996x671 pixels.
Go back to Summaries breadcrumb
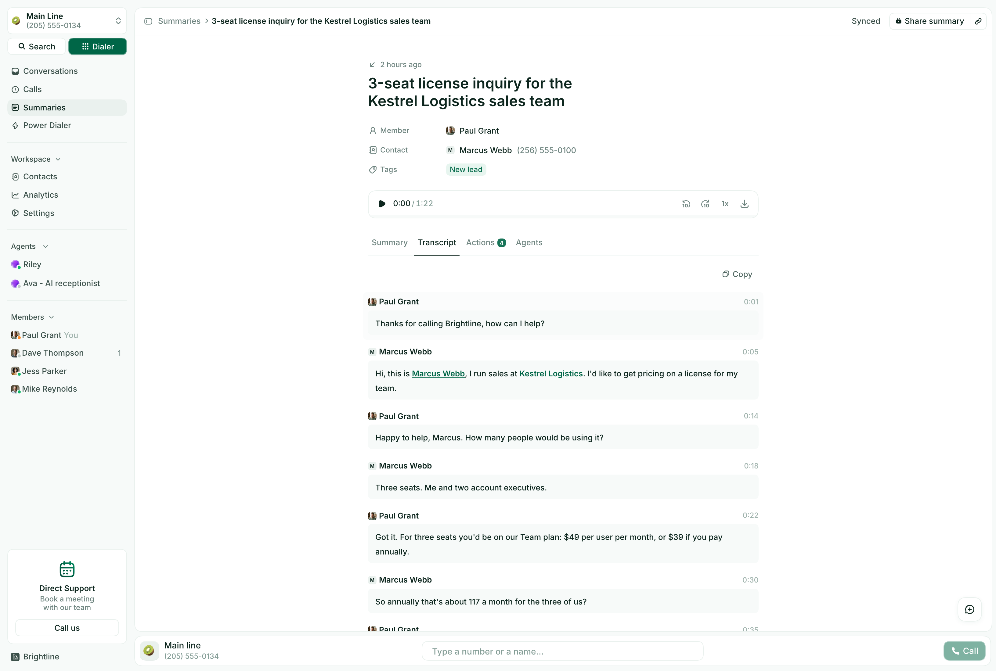179,21
